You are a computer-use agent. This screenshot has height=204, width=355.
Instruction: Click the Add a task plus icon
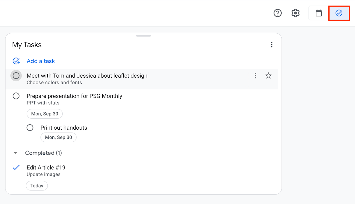click(16, 61)
